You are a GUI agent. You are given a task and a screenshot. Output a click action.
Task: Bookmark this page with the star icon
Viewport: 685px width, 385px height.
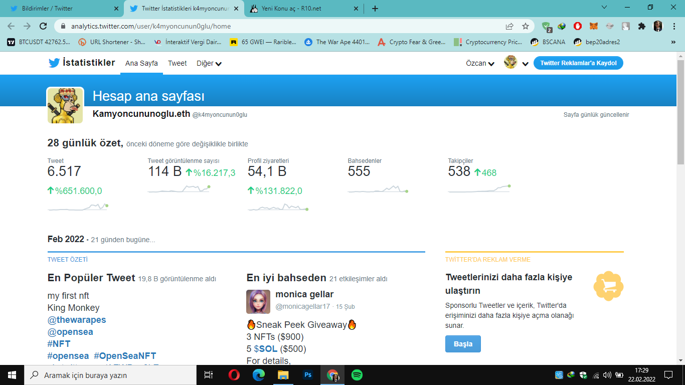526,26
